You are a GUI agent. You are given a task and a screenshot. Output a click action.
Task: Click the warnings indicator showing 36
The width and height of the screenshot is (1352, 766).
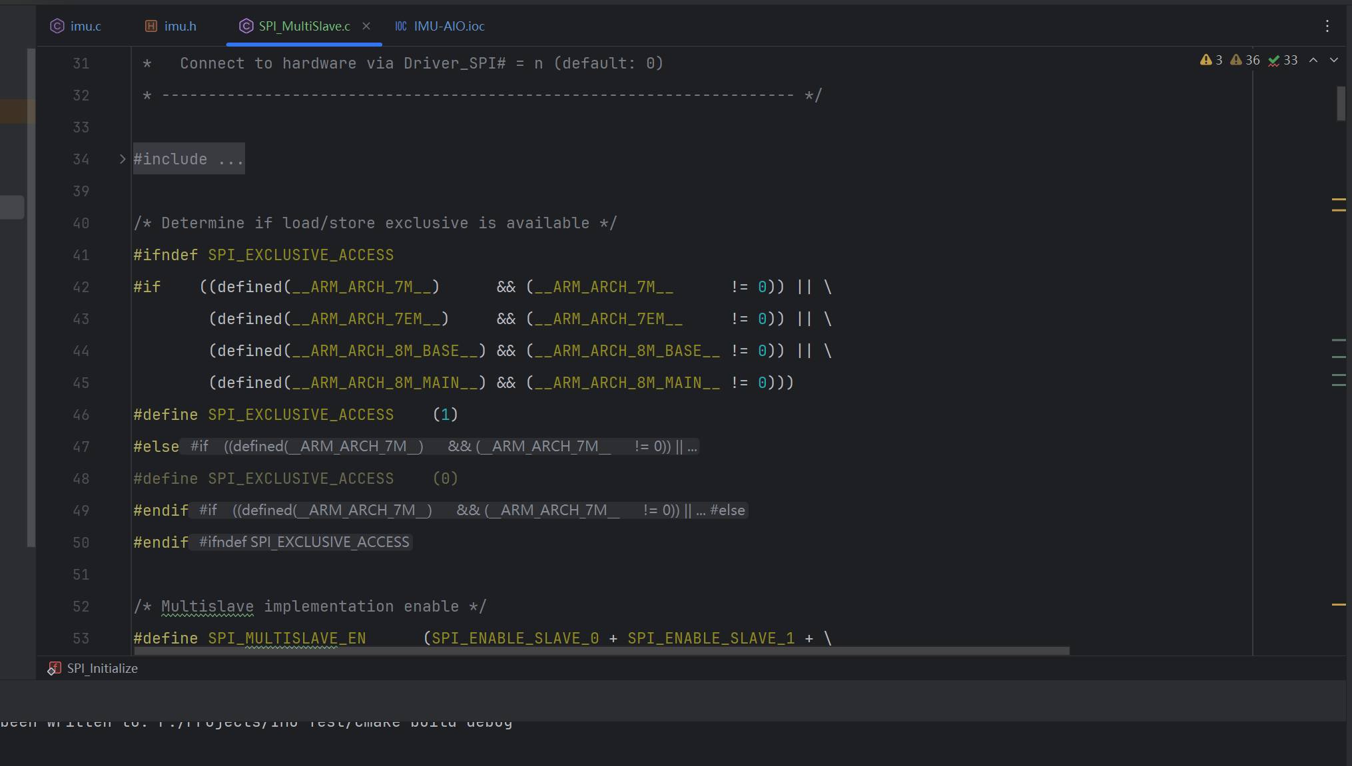1244,60
